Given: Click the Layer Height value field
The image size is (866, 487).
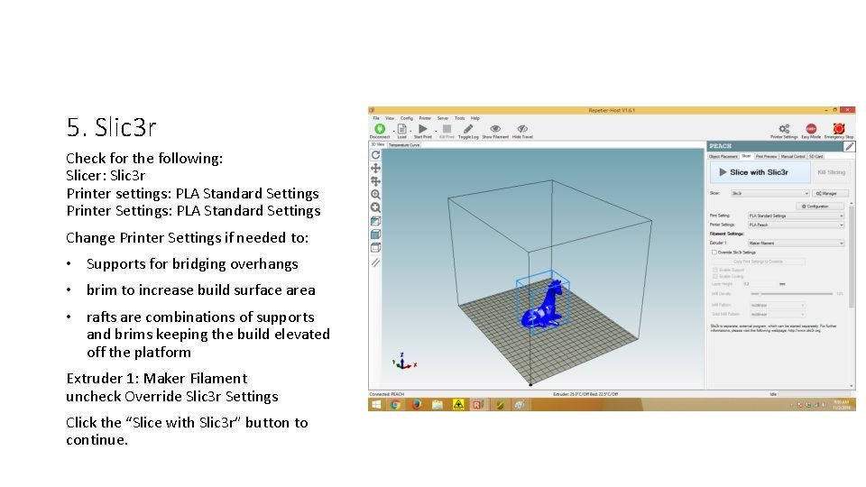Looking at the screenshot, I should tap(759, 284).
